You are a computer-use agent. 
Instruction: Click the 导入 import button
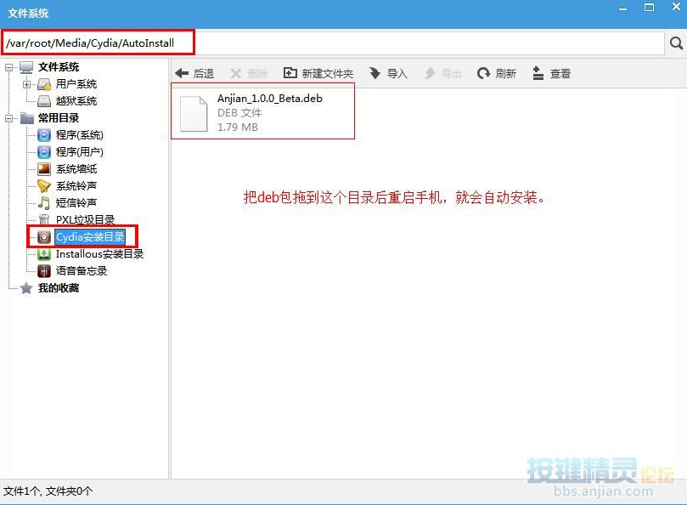[x=389, y=74]
